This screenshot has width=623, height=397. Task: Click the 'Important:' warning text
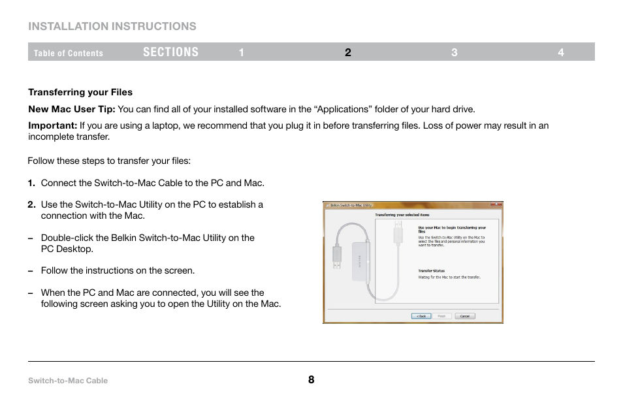52,125
